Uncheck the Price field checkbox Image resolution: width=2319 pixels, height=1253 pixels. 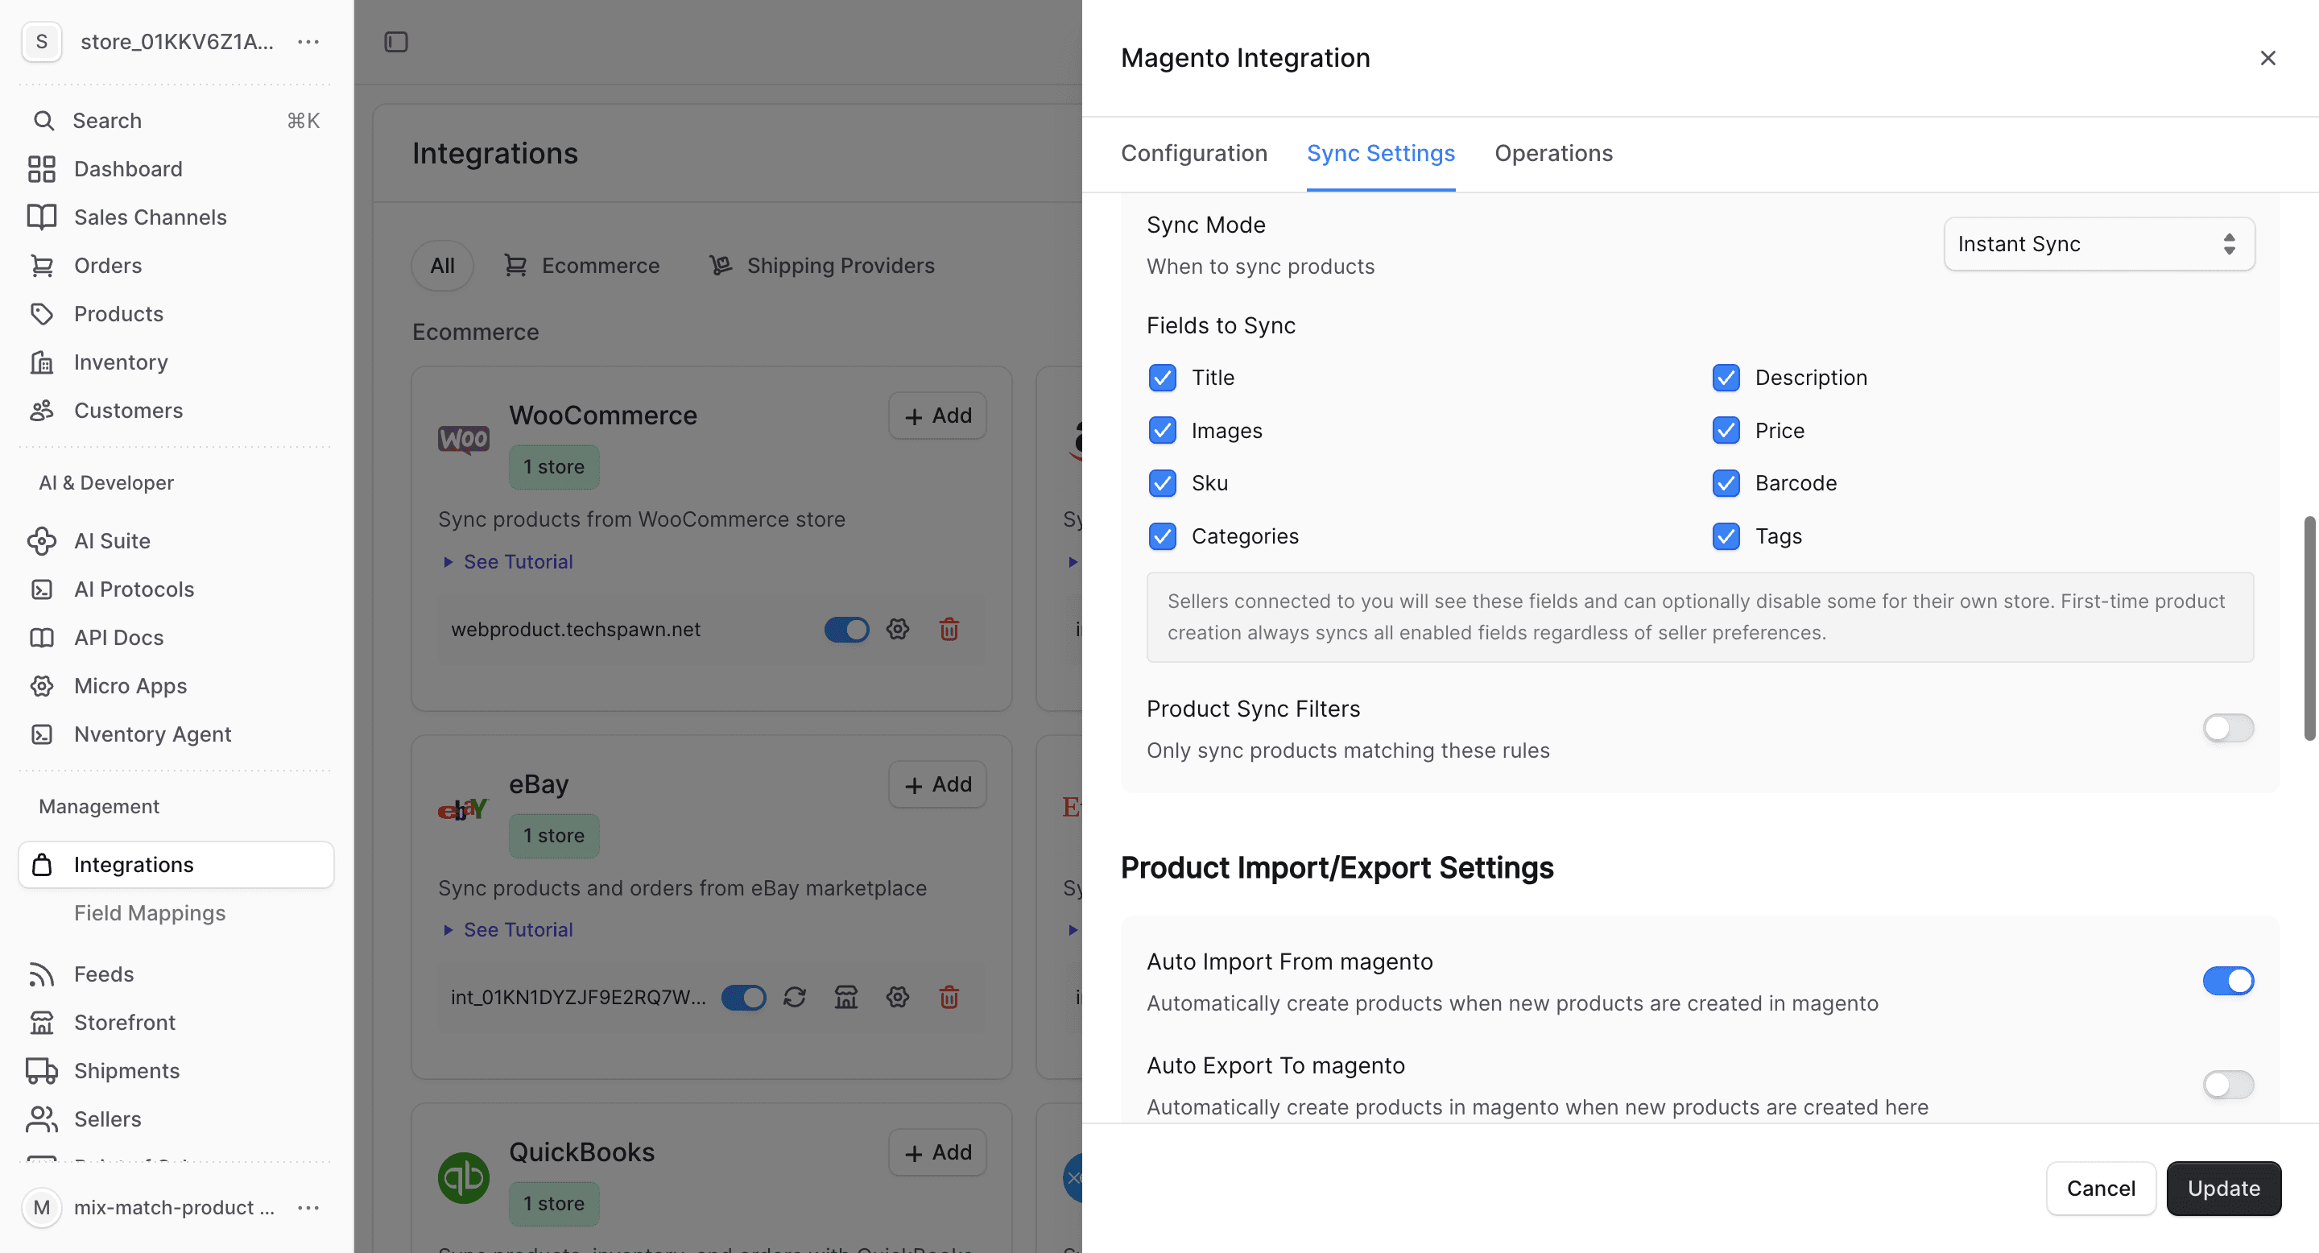pyautogui.click(x=1726, y=431)
